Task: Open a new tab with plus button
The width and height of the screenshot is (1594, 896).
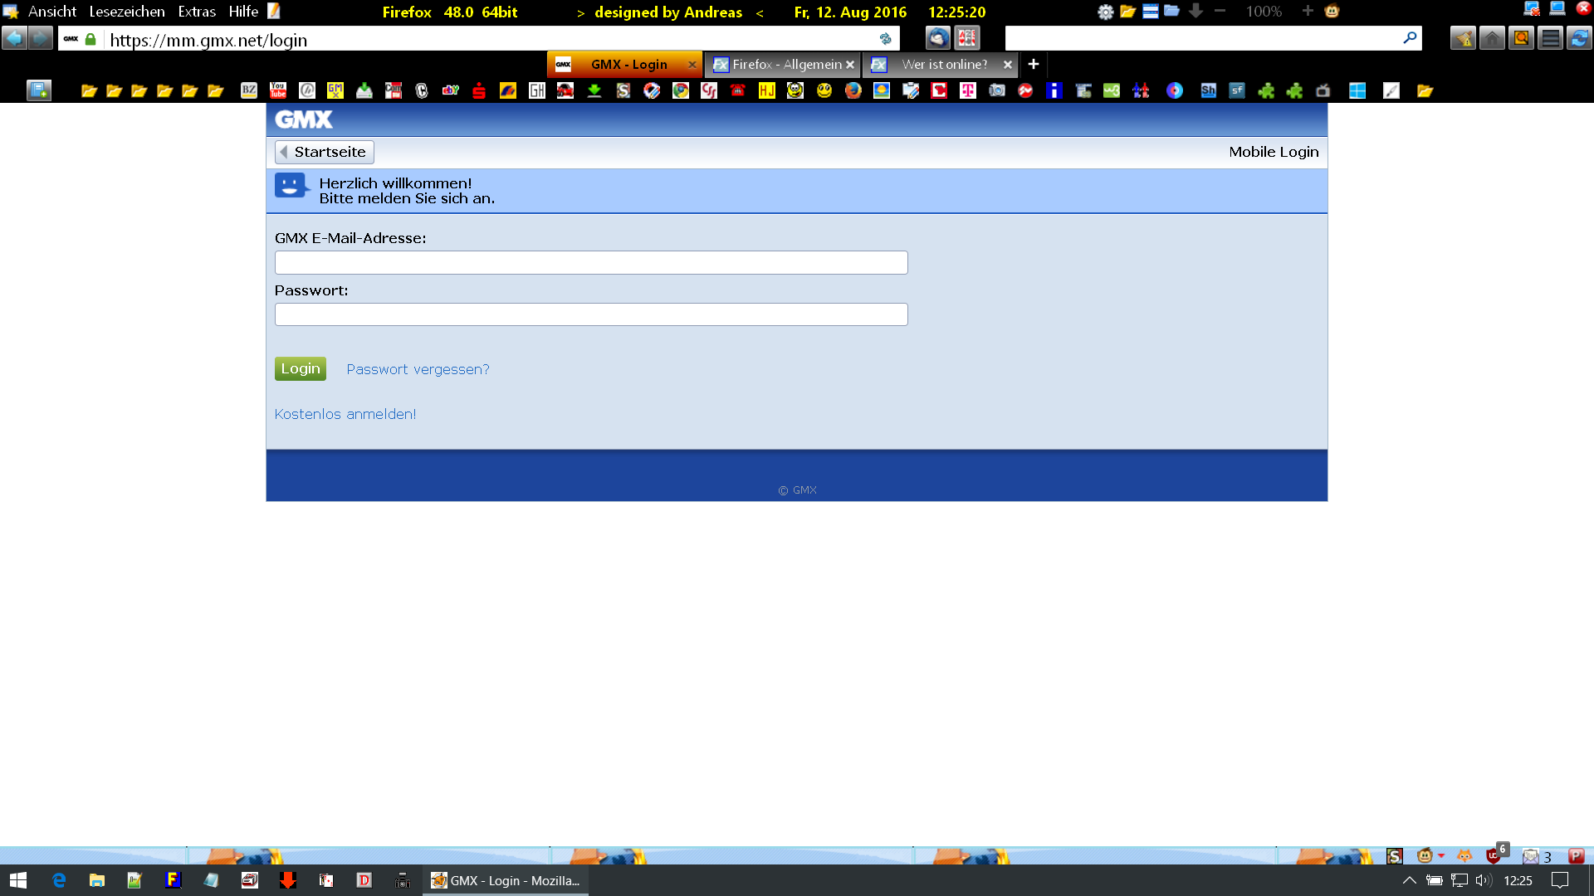Action: 1034,64
